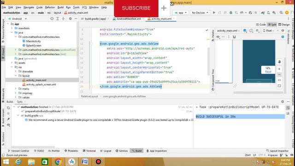This screenshot has width=295, height=166.
Task: Open activity_main.xml file dropdown in design toolbar
Action: (x=229, y=30)
